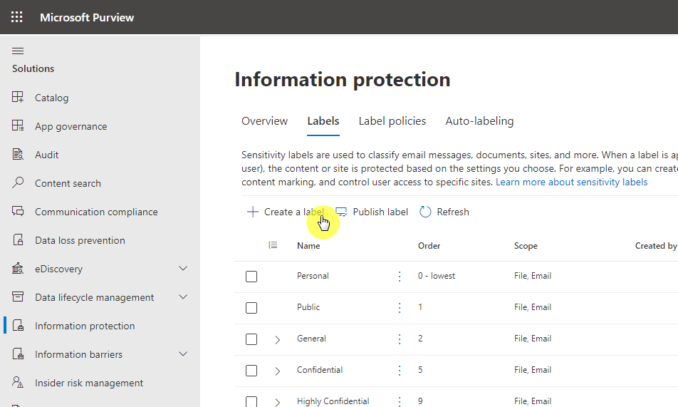Open Data loss prevention in the sidebar
The image size is (678, 407).
(x=80, y=240)
